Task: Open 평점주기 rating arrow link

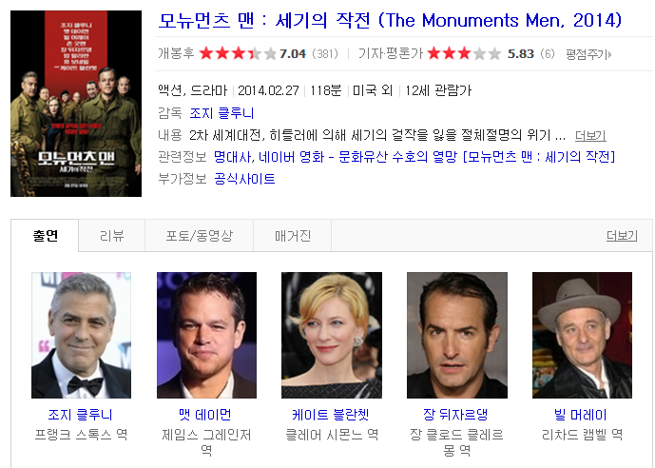Action: (588, 54)
